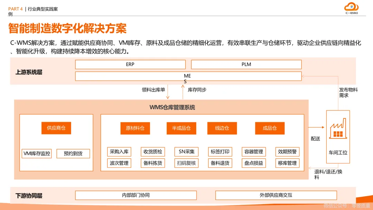373x210 pixels.
Task: Select the 移库管理 function box
Action: click(x=287, y=163)
